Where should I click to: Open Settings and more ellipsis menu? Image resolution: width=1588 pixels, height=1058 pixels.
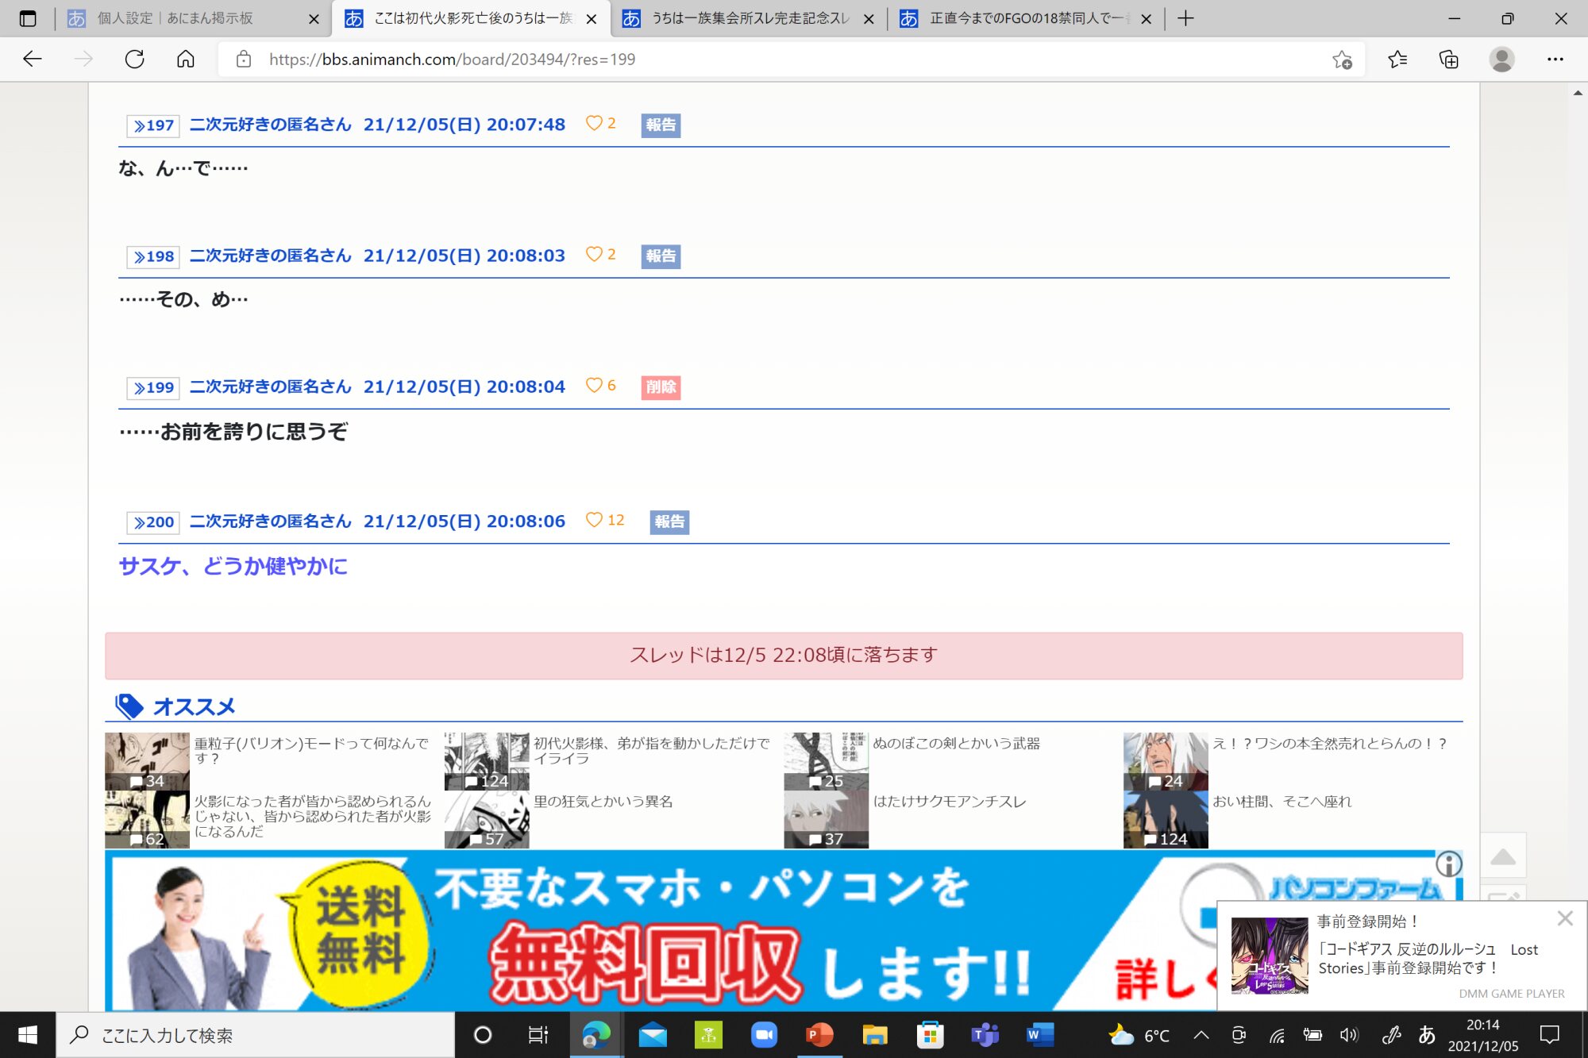tap(1555, 60)
